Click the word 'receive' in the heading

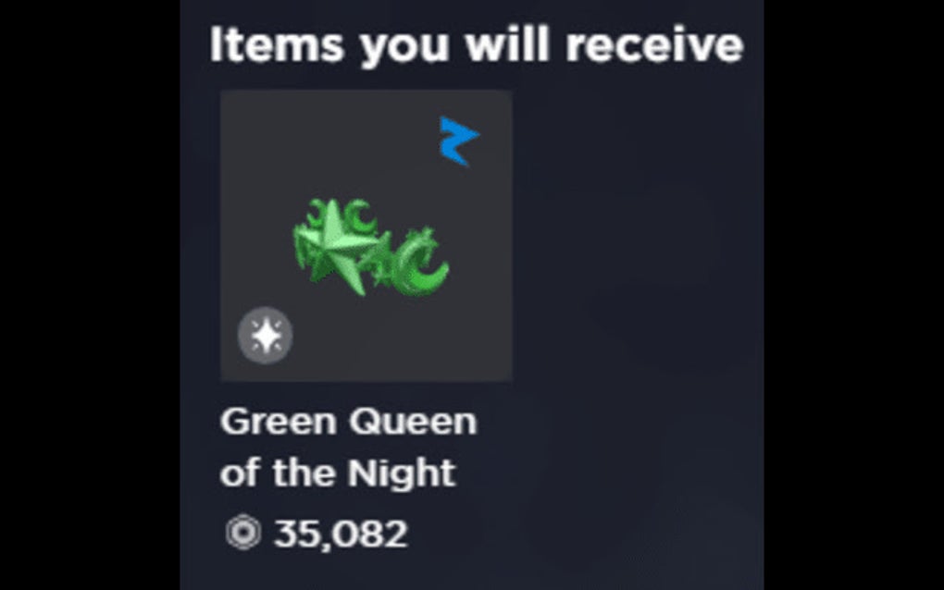point(654,45)
